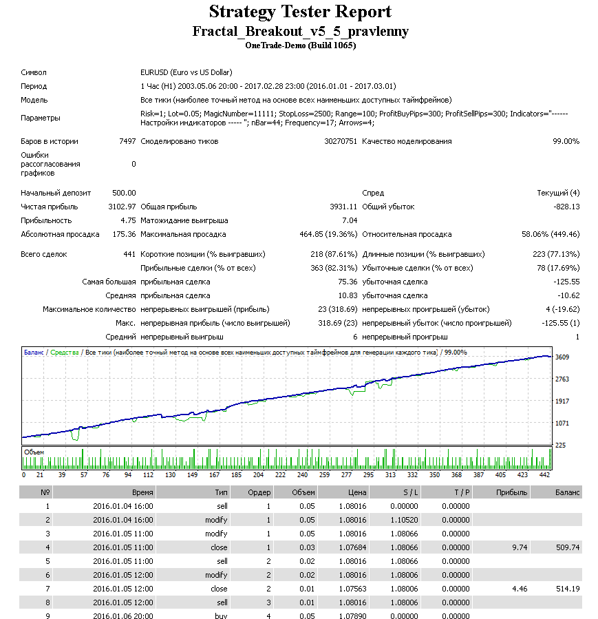Click the Средства legend label in chart
Screen dimensions: 598x619
coord(64,352)
